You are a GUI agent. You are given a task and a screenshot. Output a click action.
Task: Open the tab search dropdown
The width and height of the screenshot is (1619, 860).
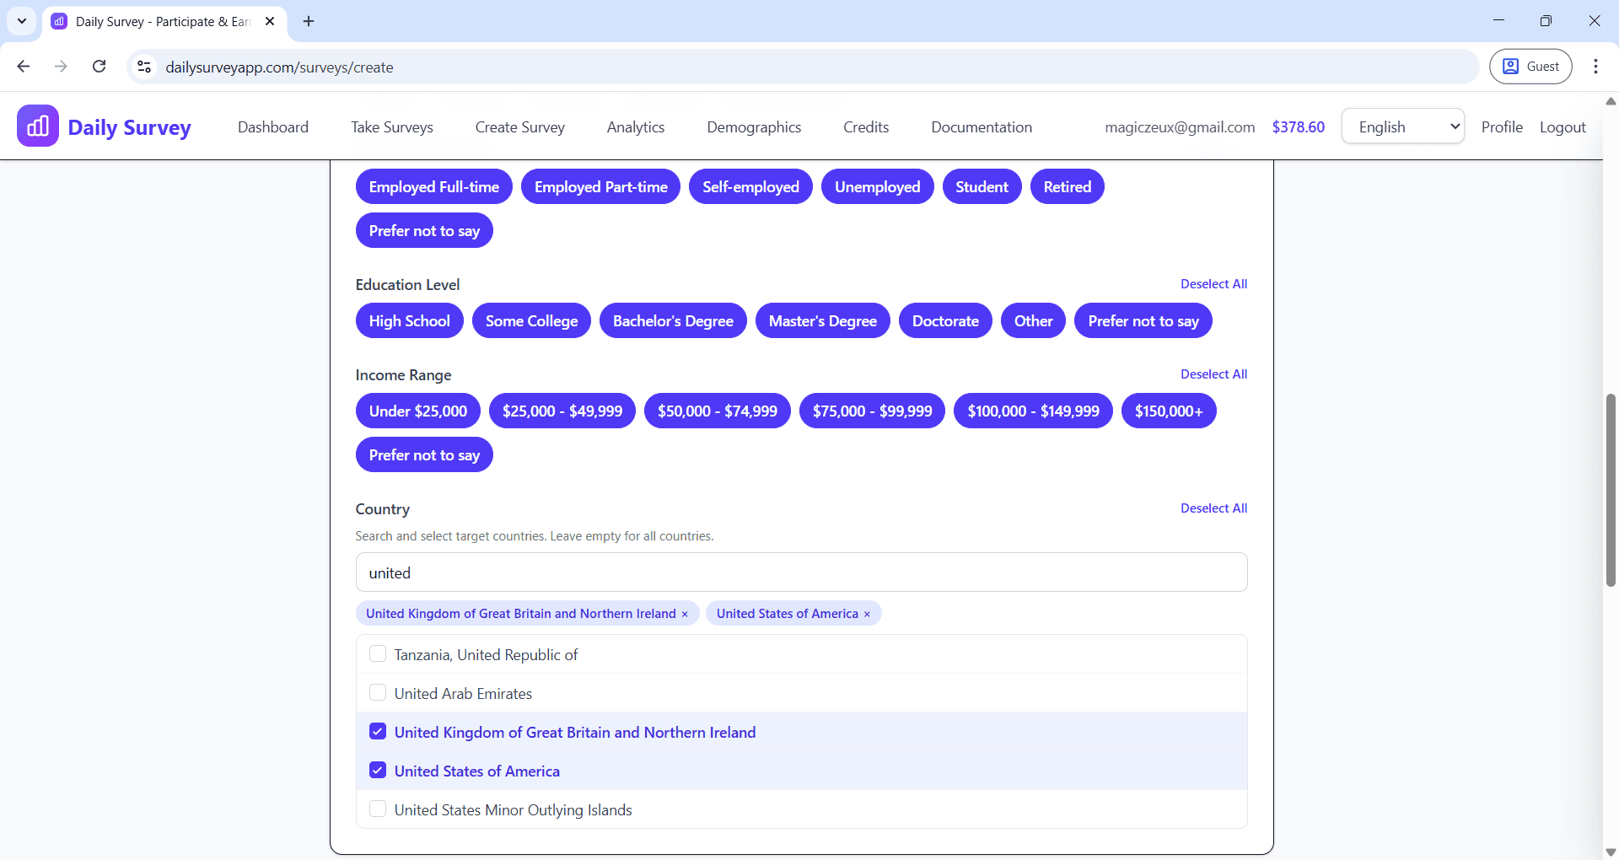pos(21,21)
